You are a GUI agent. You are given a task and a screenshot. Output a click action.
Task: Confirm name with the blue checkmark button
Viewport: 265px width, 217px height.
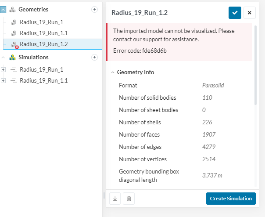pyautogui.click(x=235, y=13)
